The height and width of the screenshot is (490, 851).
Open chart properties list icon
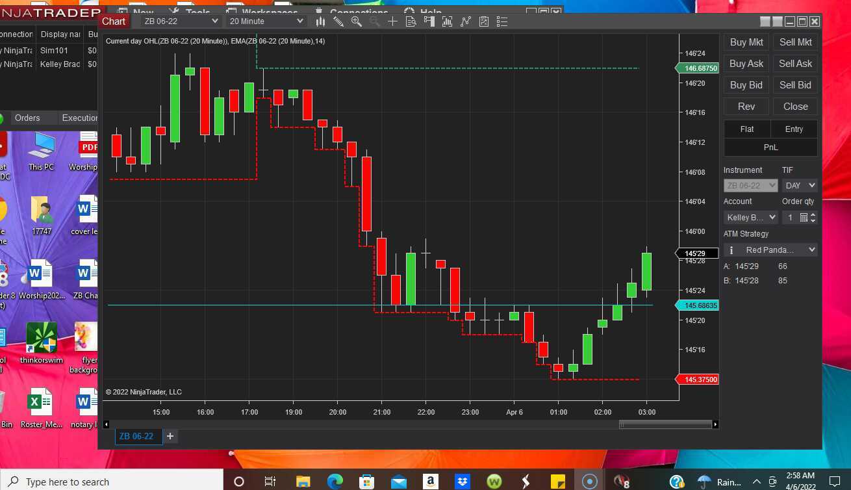pyautogui.click(x=502, y=21)
